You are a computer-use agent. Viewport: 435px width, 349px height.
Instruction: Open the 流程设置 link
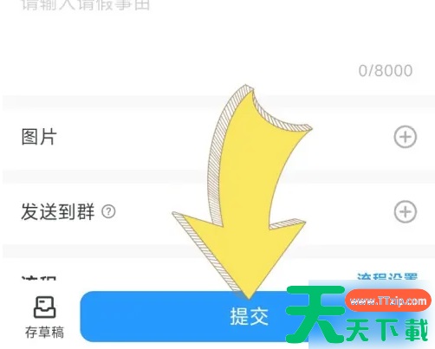(387, 276)
